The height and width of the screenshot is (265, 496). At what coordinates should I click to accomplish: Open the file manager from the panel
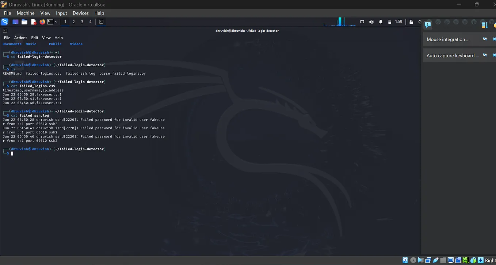pos(24,22)
